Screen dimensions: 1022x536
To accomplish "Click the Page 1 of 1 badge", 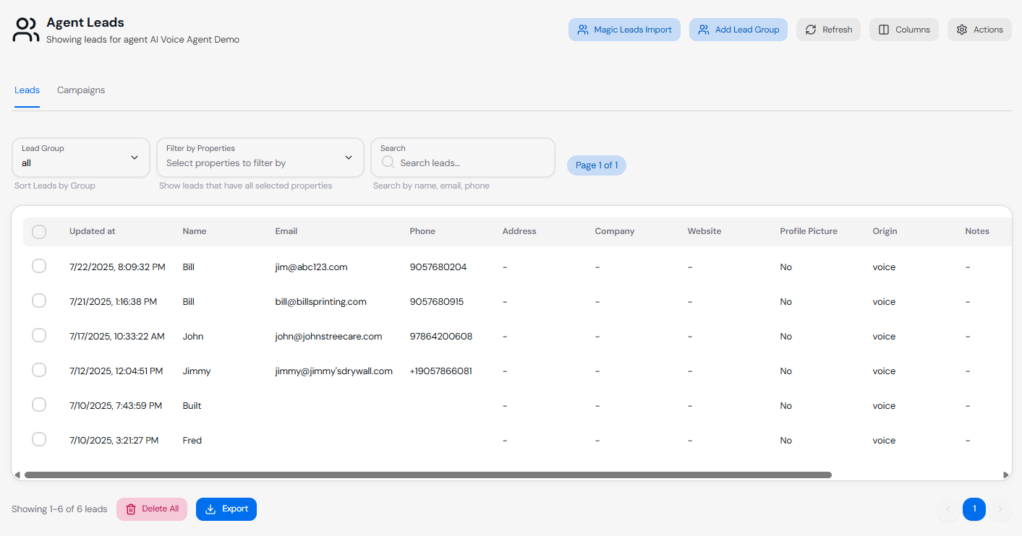I will point(596,165).
